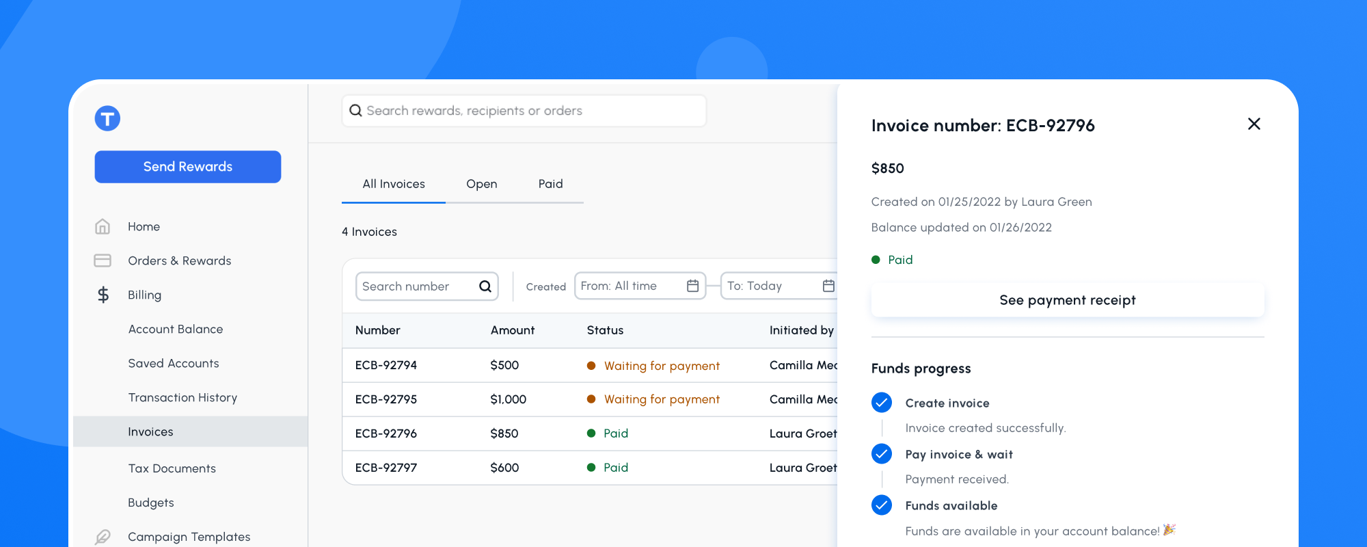Click the magnifier icon in Search number field
The image size is (1367, 547).
485,286
